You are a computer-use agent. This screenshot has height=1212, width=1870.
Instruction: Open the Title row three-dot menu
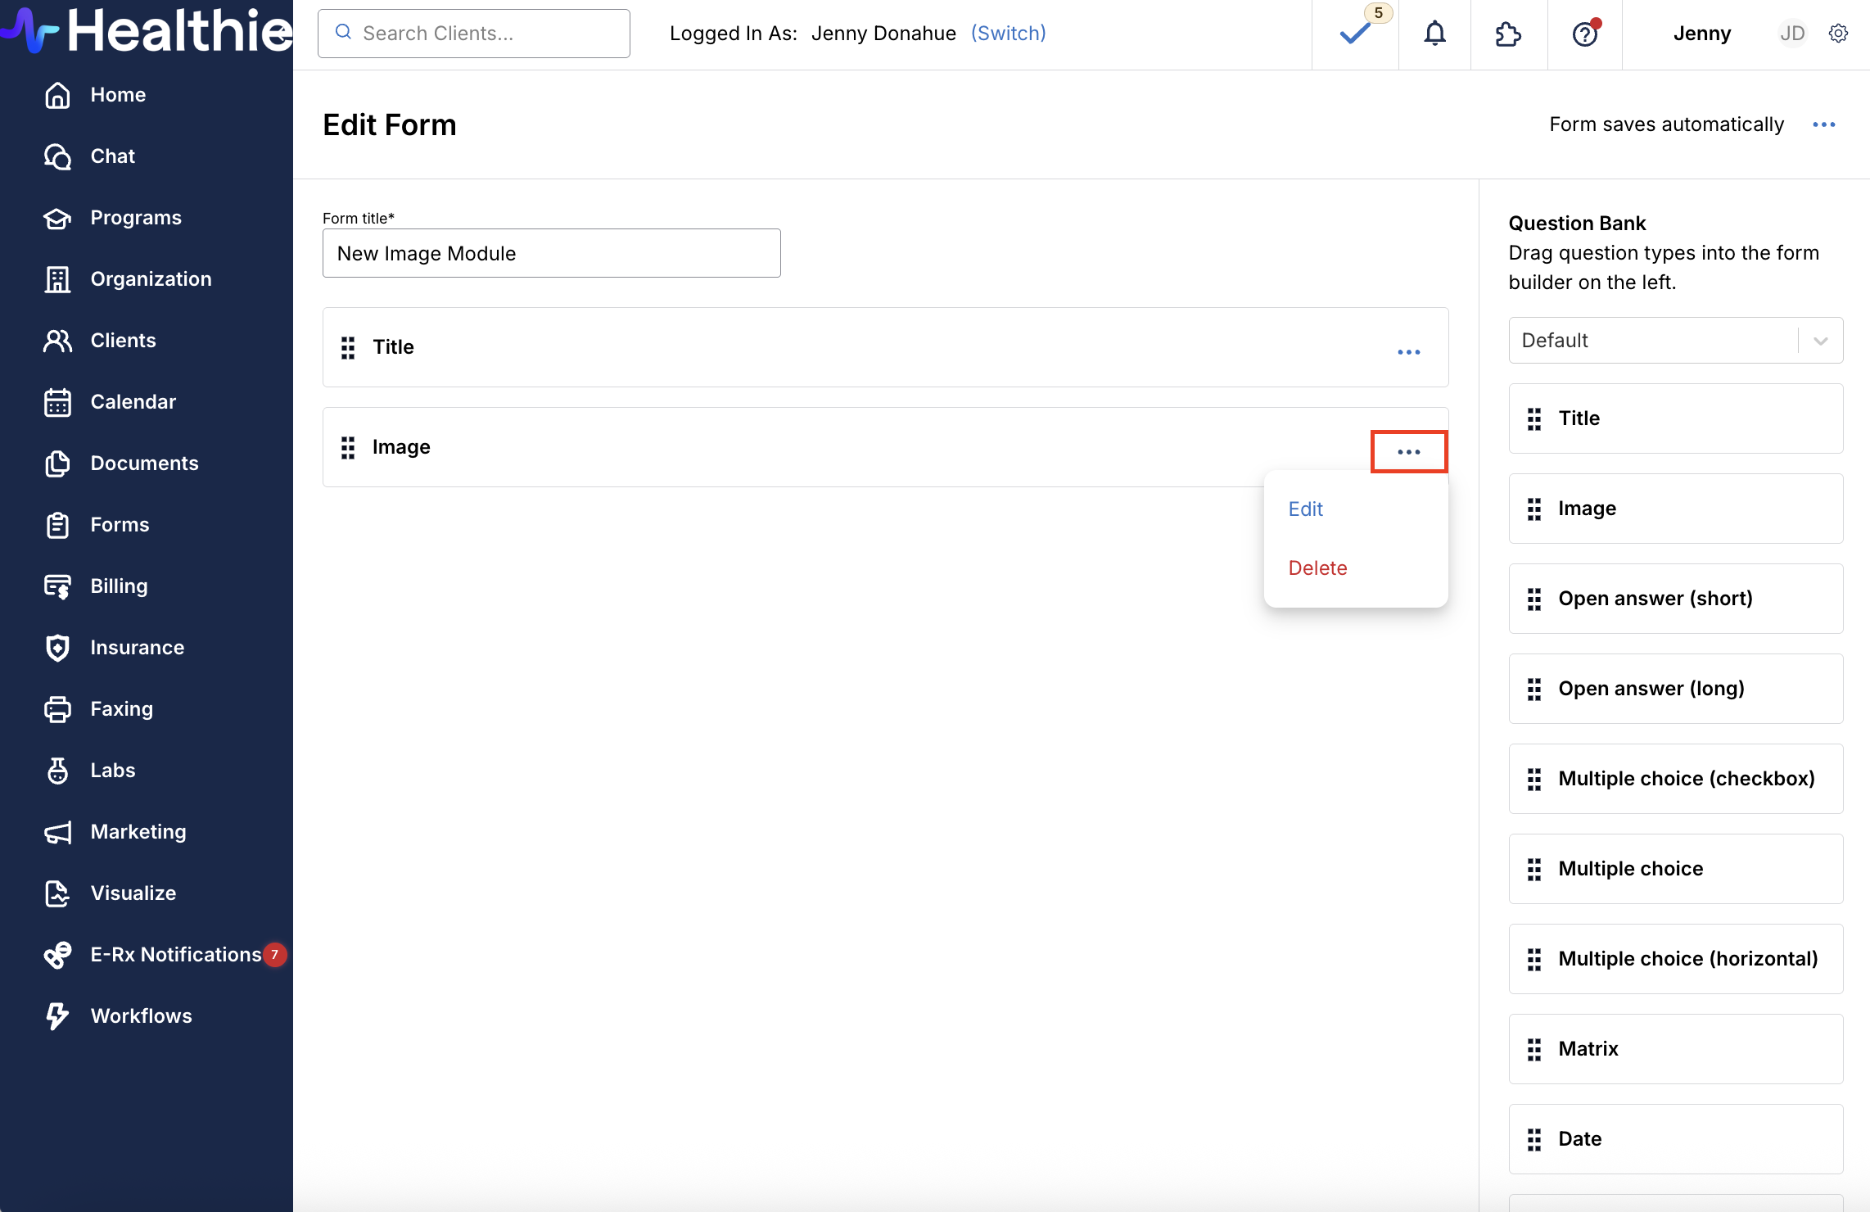(x=1408, y=352)
